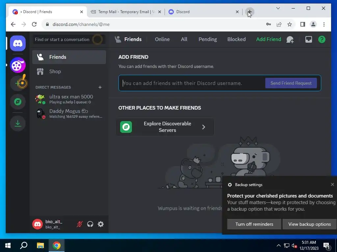Click the Add Friend tab
Screen dimensions: 337x252
click(269, 39)
